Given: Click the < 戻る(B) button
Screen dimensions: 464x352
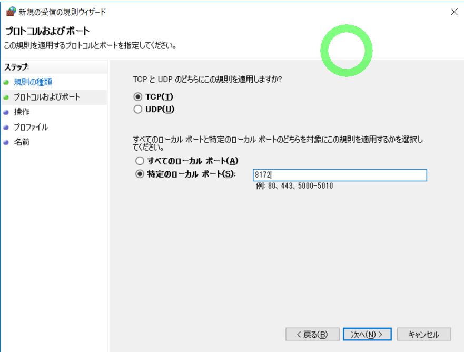Looking at the screenshot, I should [312, 334].
